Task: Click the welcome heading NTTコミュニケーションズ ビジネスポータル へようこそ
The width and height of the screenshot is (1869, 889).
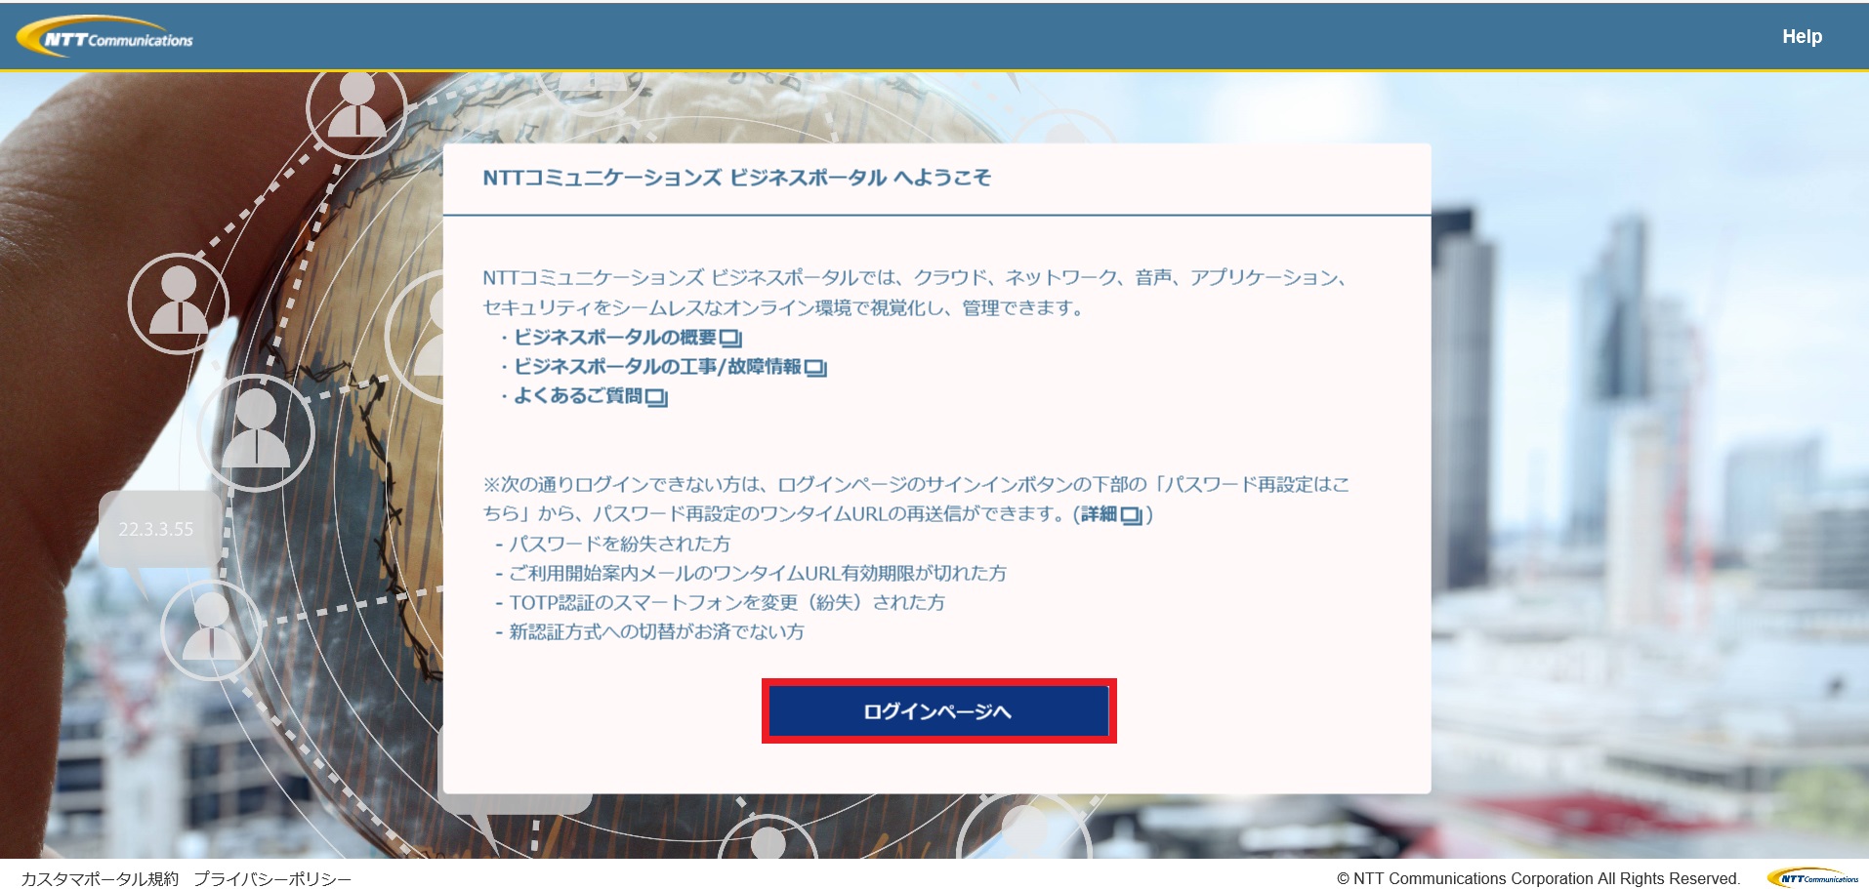Action: pyautogui.click(x=736, y=178)
